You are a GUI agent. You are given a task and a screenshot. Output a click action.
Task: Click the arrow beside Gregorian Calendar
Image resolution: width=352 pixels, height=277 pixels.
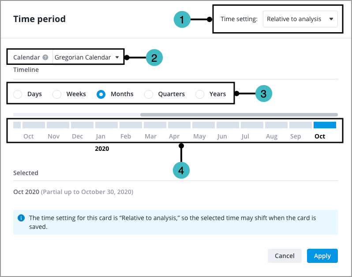(x=117, y=57)
